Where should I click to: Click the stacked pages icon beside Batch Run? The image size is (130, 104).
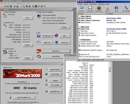[39, 43]
